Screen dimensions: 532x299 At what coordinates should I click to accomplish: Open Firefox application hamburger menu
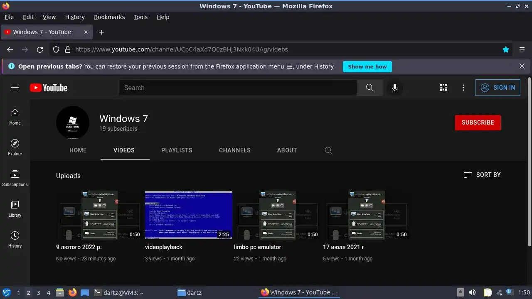pyautogui.click(x=522, y=49)
